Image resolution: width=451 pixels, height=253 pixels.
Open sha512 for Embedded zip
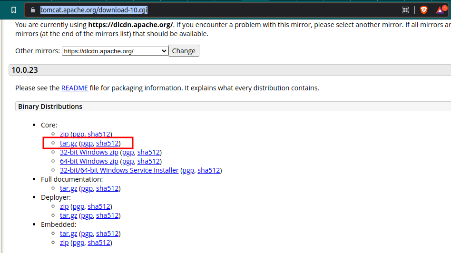(x=99, y=243)
